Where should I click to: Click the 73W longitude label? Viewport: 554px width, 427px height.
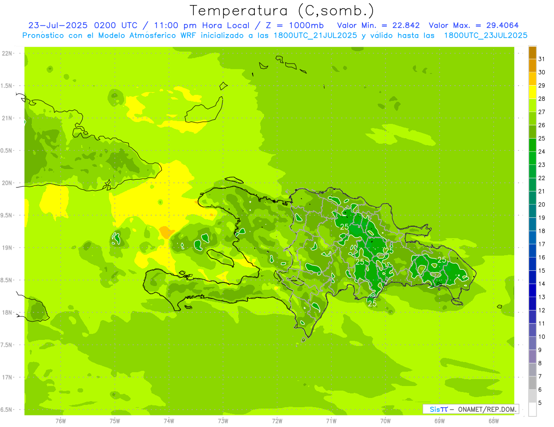[223, 421]
